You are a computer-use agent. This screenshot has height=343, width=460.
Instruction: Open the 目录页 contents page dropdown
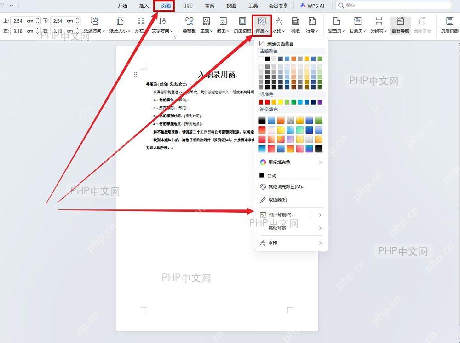357,25
